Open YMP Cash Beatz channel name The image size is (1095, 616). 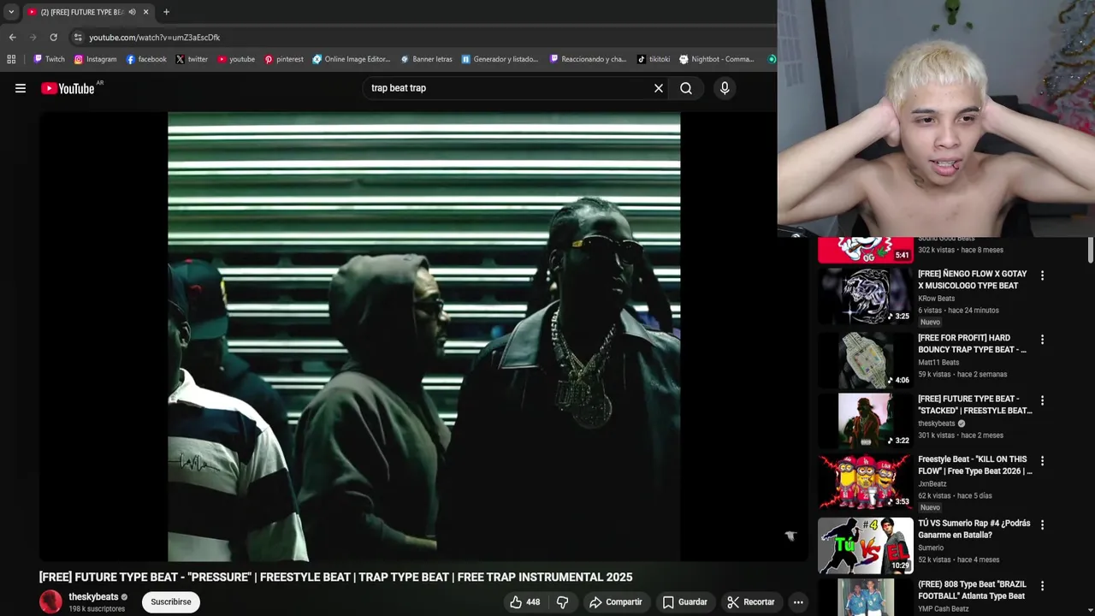tap(944, 609)
